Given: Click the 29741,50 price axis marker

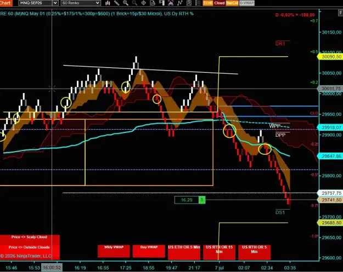Looking at the screenshot, I should (x=331, y=200).
